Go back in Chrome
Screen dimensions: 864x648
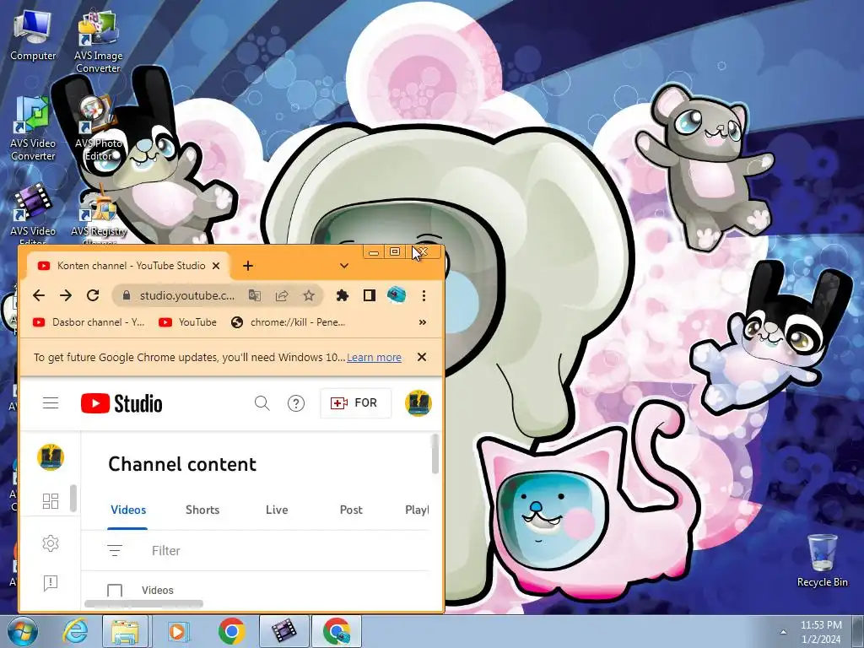[x=39, y=295]
